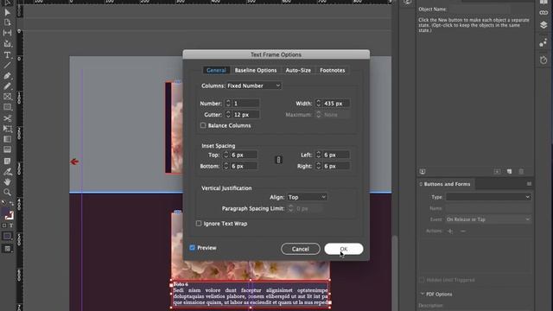Click the link icon between inset values
The height and width of the screenshot is (311, 553).
278,160
